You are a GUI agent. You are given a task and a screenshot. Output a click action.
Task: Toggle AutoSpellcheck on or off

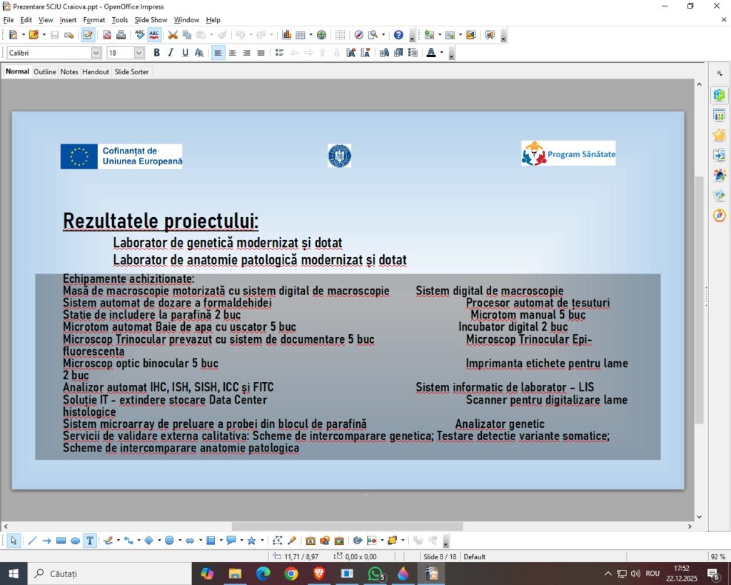pos(153,34)
